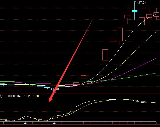This screenshot has height=127, width=160.
Task: Click the K: 84.06 indicator value
Action: click(19, 96)
